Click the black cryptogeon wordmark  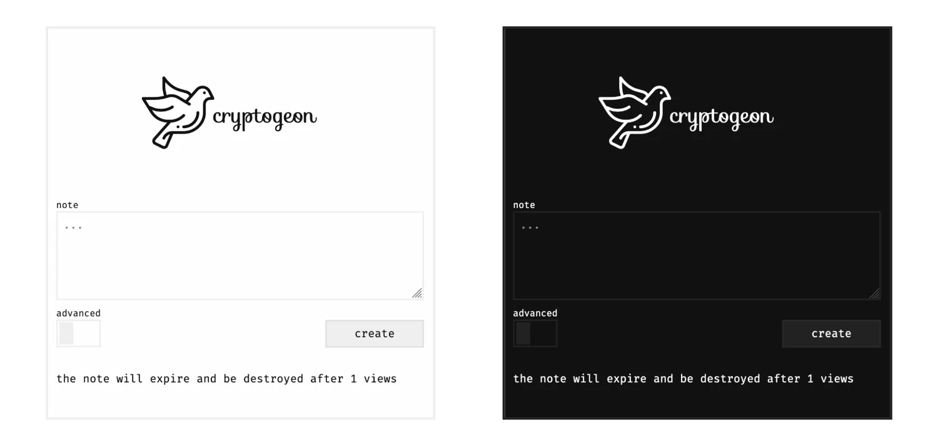(x=265, y=118)
